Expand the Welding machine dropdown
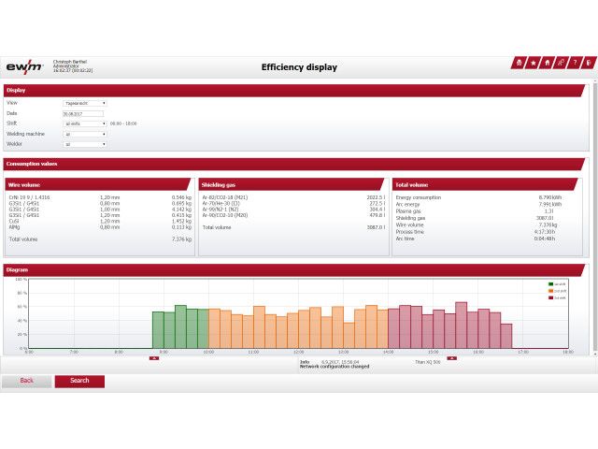The image size is (598, 449). (85, 134)
